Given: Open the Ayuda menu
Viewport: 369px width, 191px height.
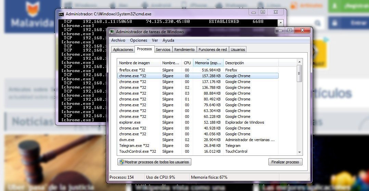Looking at the screenshot, I should pos(168,40).
